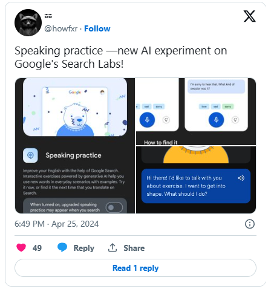Toggle the upgraded speaking practice switch
271x289 pixels.
[x=114, y=207]
